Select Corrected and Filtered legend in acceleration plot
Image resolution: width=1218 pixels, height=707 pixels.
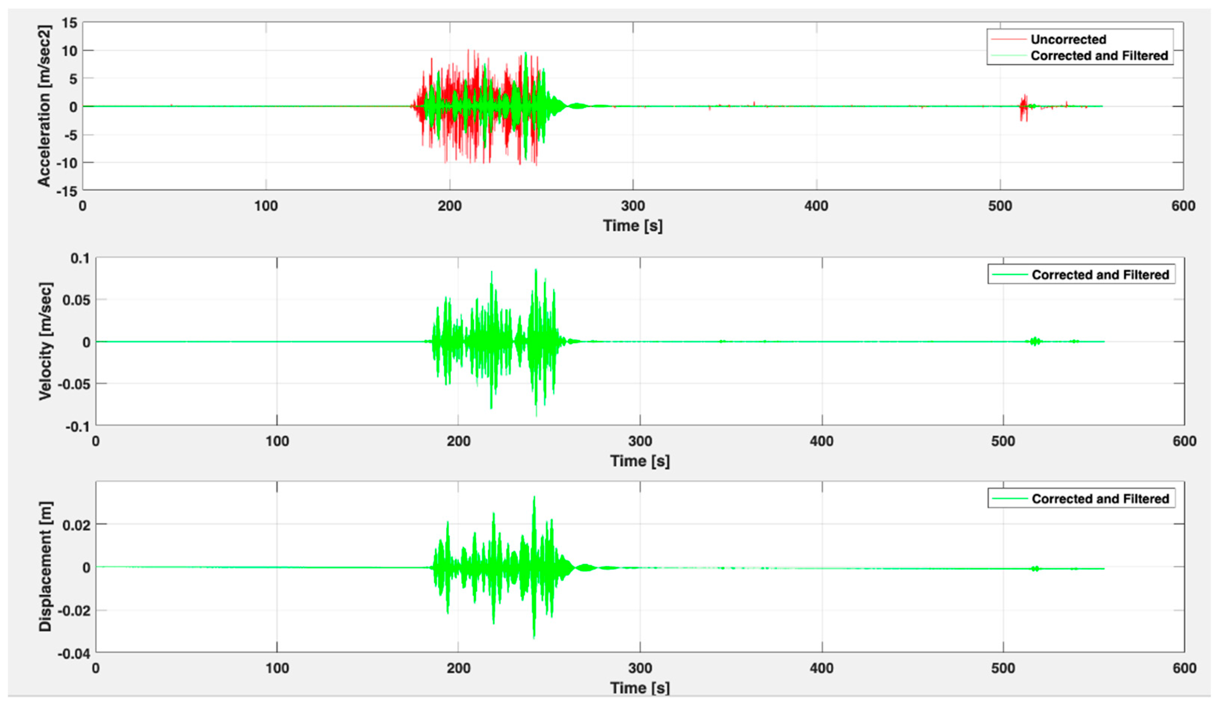point(1099,56)
